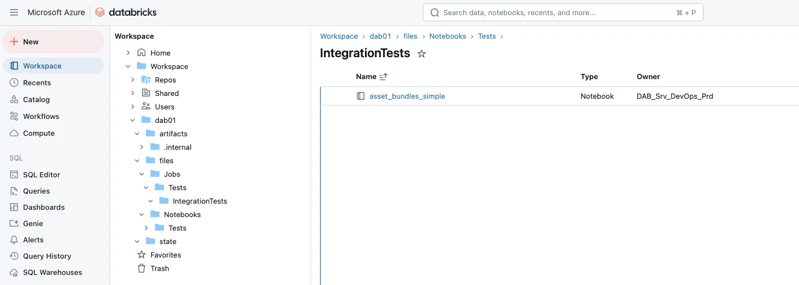
Task: Open Favorites in the workspace tree
Action: (x=166, y=255)
